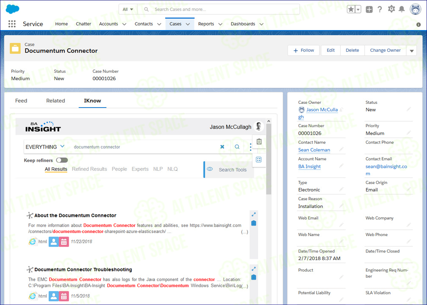Select the NLP results tab

coord(158,169)
